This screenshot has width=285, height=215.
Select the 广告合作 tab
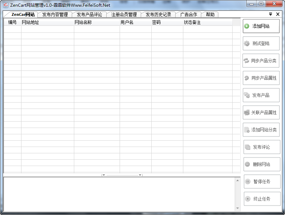[x=189, y=14]
